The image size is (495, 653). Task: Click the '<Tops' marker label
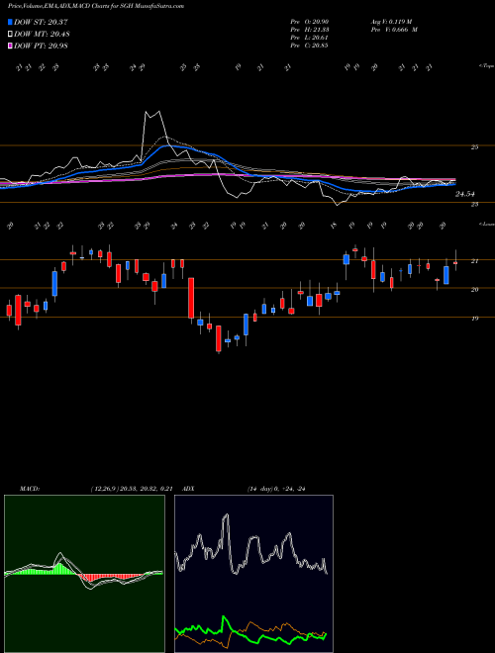pyautogui.click(x=486, y=66)
